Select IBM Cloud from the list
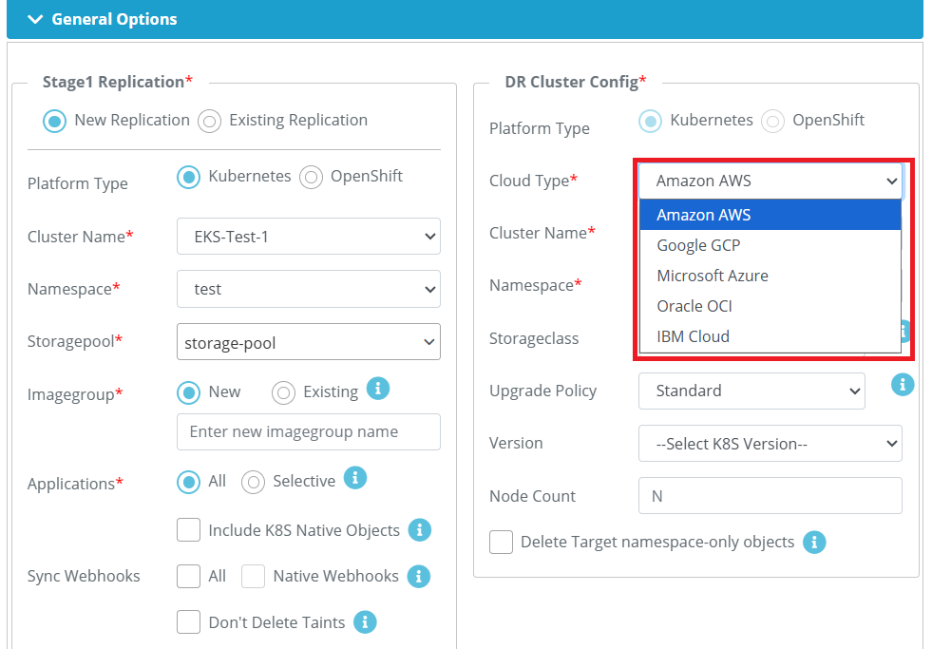932x649 pixels. [x=770, y=335]
